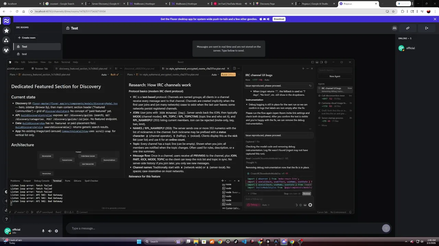Viewport: 439px width, 246px height.
Task: Click the send message button in Fluxer
Action: pos(386,228)
